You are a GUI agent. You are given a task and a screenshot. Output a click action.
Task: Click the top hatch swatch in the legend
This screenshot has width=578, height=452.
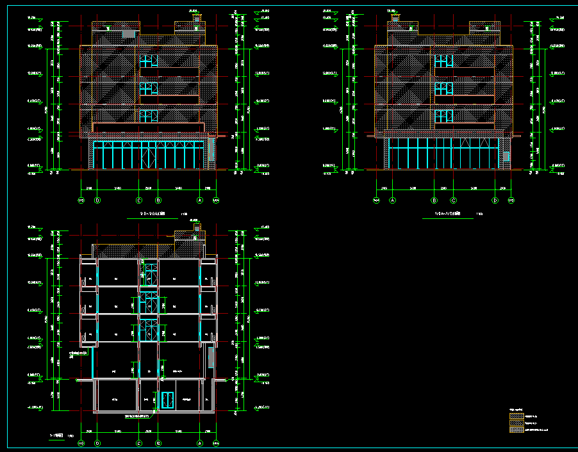pyautogui.click(x=516, y=416)
